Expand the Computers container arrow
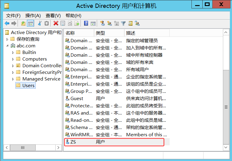 [x=13, y=59]
